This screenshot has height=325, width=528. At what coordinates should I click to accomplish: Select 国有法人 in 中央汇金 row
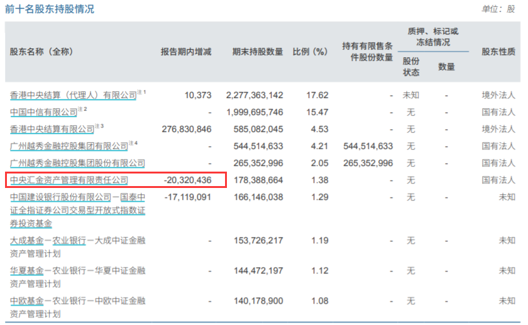(x=498, y=180)
